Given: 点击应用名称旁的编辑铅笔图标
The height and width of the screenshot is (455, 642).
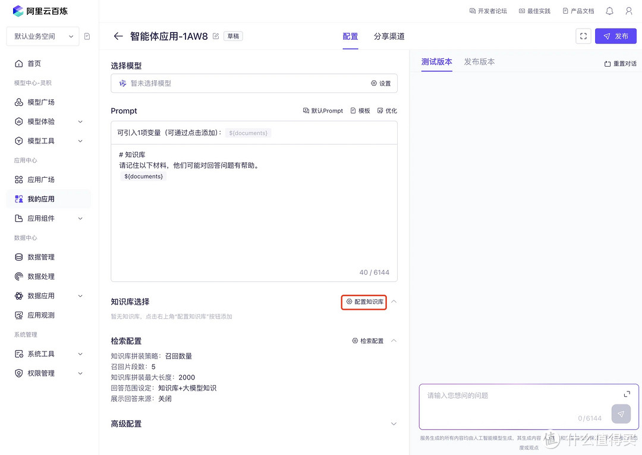Looking at the screenshot, I should (215, 36).
